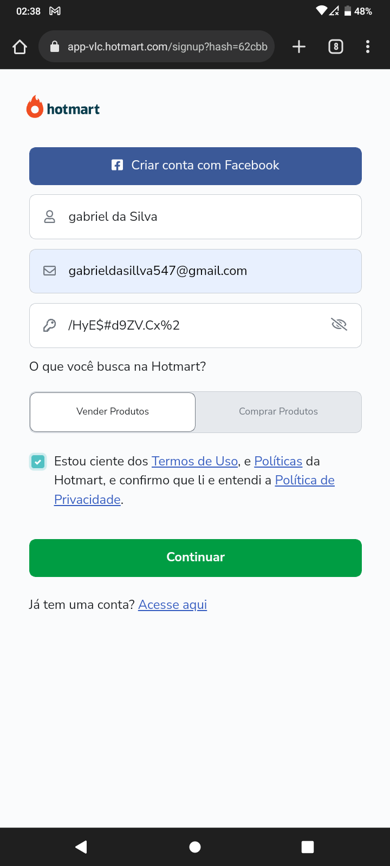390x866 pixels.
Task: Open the Gmail notification icon in the status bar
Action: (x=55, y=10)
